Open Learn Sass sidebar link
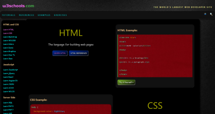 click(x=8, y=59)
